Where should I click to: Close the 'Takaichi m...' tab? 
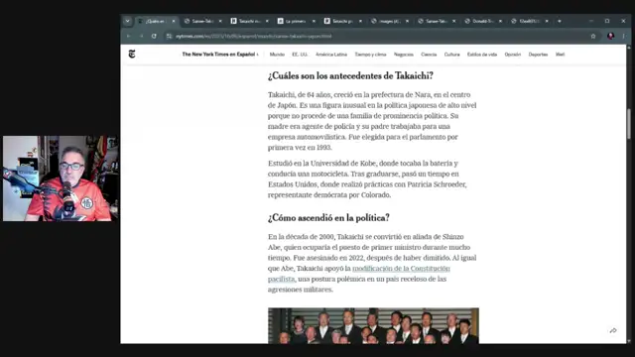pyautogui.click(x=267, y=21)
